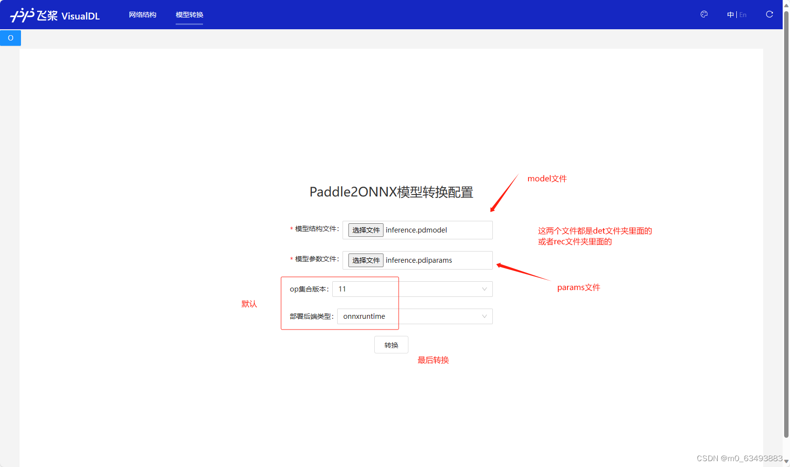The height and width of the screenshot is (467, 790).
Task: Click the Paddle2ONNX模型转换配置 heading
Action: click(x=391, y=192)
